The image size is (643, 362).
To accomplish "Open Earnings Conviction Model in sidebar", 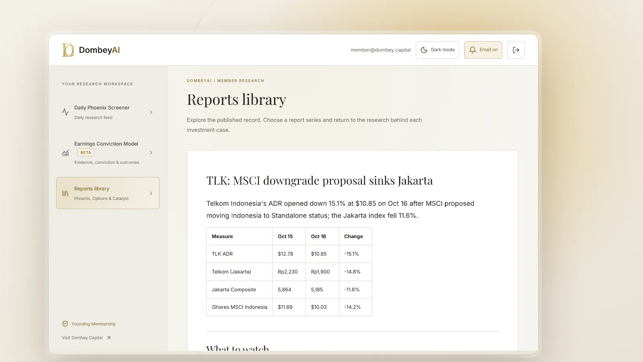I will 108,153.
